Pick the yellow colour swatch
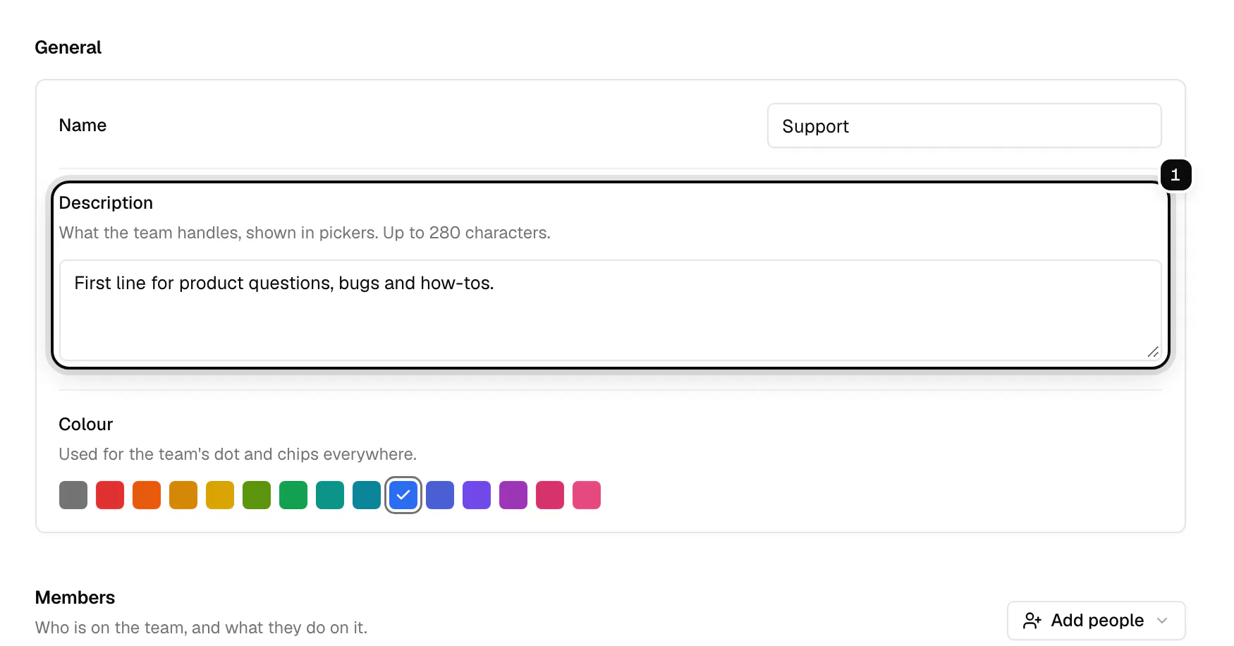The image size is (1234, 646). (220, 495)
